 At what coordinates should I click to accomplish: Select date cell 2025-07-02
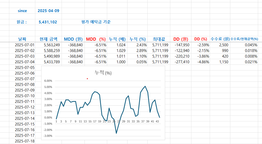pyautogui.click(x=22, y=51)
